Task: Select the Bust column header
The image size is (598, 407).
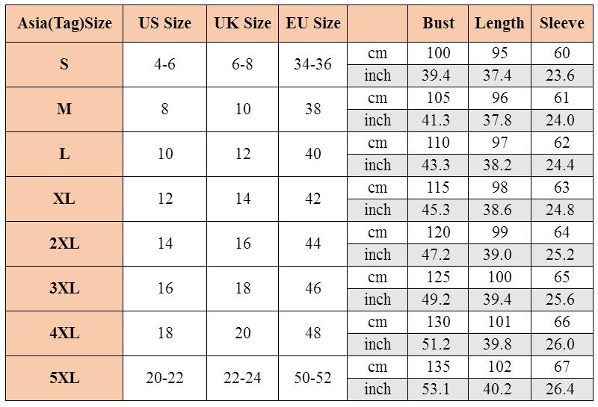Action: coord(438,23)
